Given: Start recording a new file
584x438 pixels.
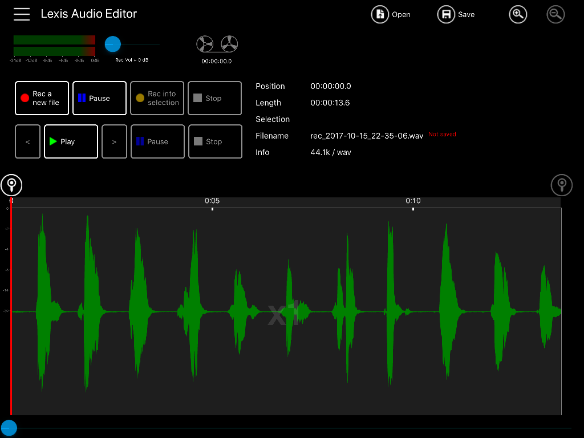Looking at the screenshot, I should pyautogui.click(x=42, y=98).
